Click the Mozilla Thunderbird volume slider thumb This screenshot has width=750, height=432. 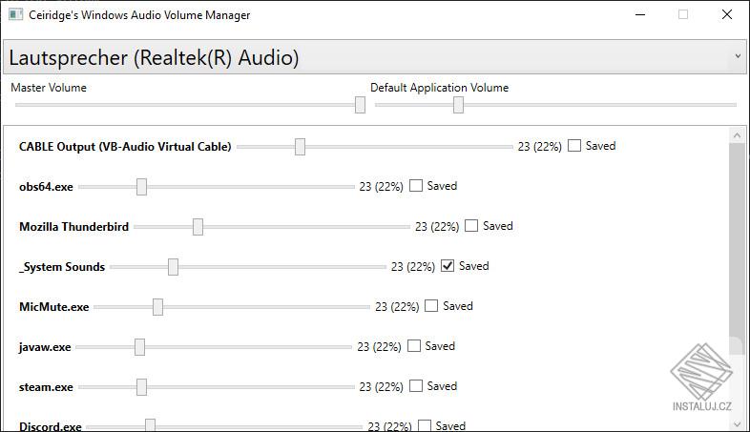pos(198,226)
